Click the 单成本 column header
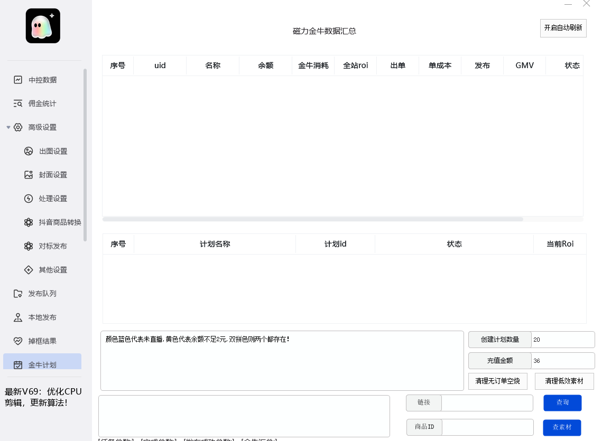Viewport: 602px width, 441px height. [x=440, y=65]
